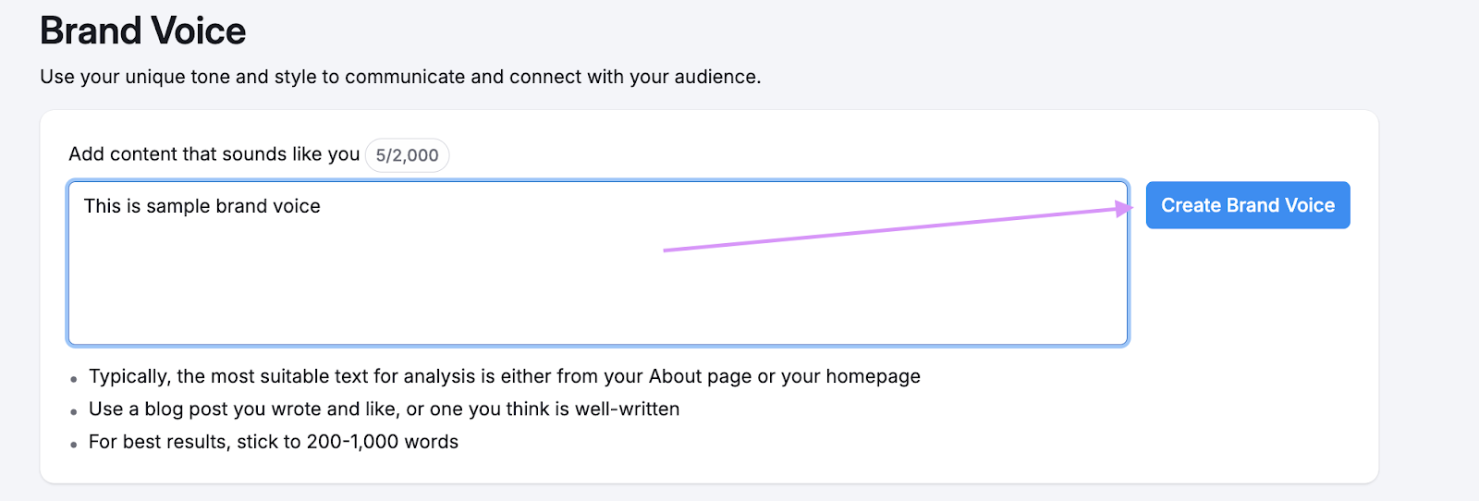Click the bullet dot before the "For best results" tip

(x=74, y=445)
